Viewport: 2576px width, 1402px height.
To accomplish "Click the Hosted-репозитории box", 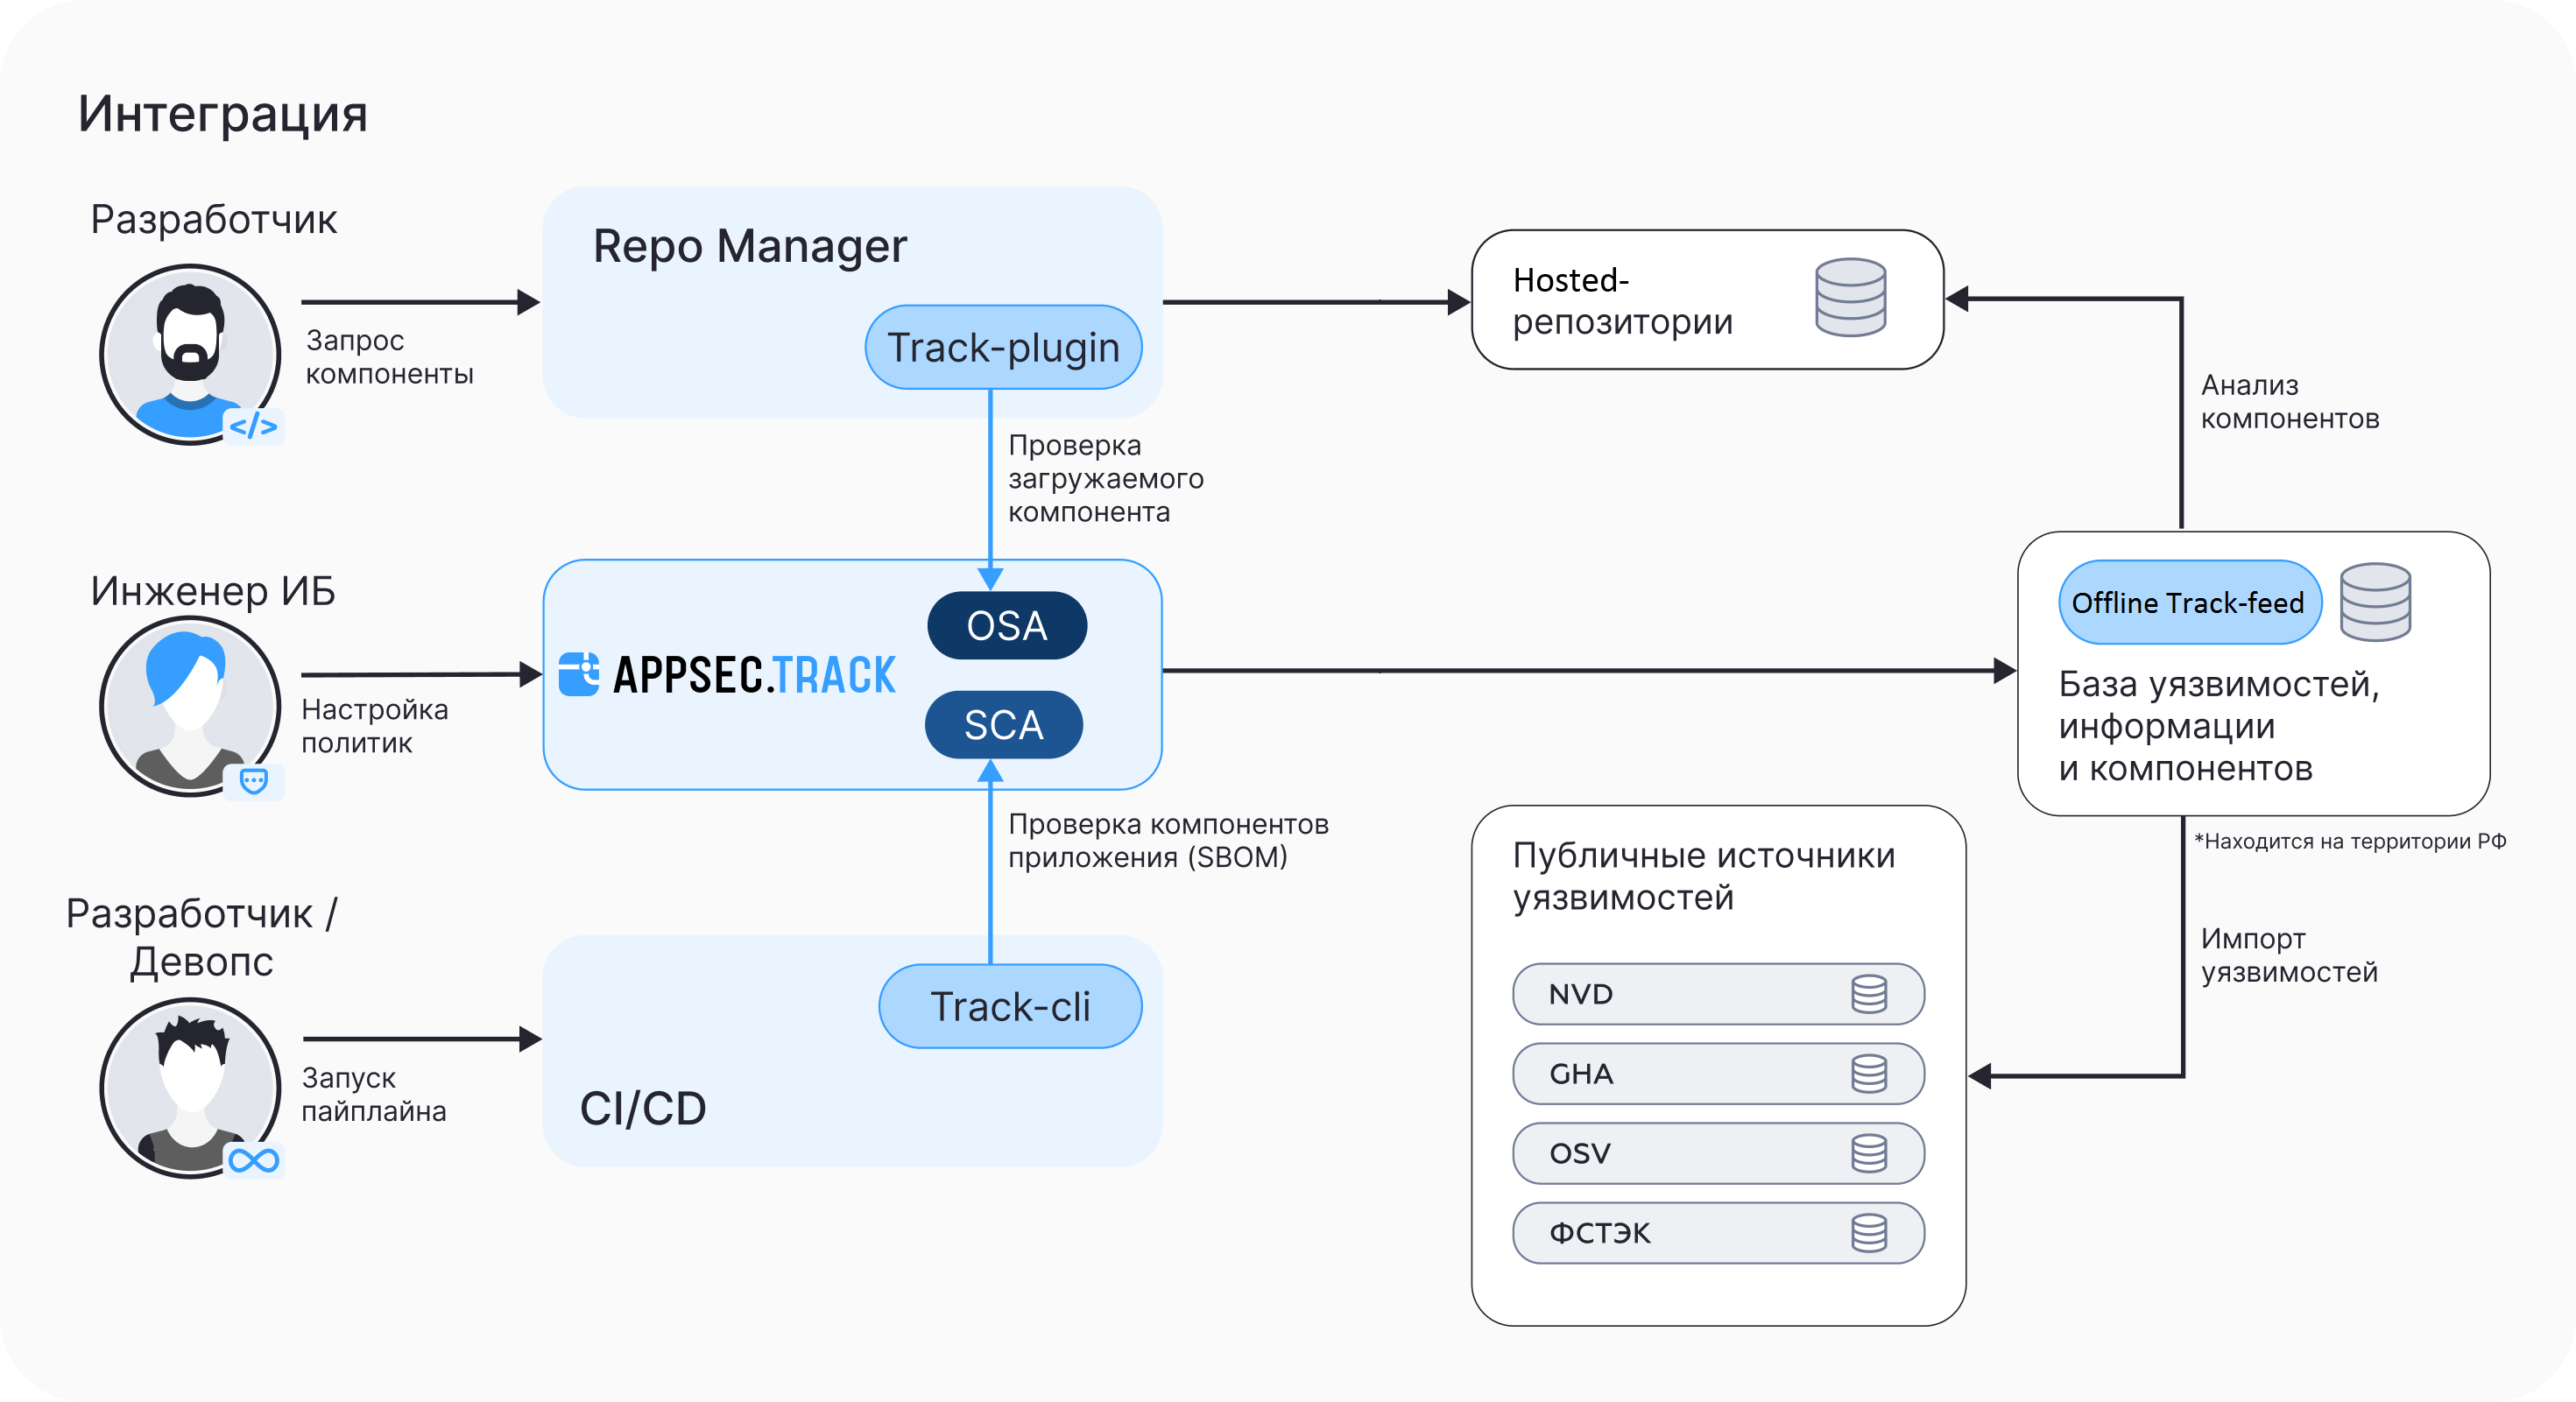I will point(1707,300).
